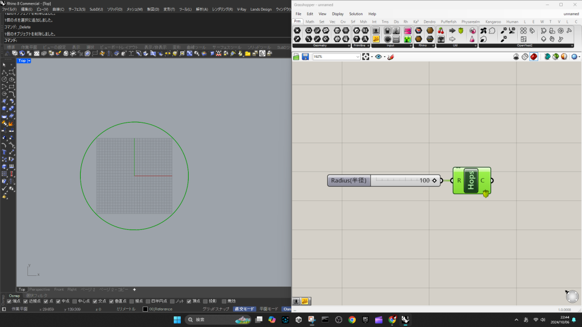Toggle the 直交モード status bar button
582x327 pixels.
tap(244, 309)
